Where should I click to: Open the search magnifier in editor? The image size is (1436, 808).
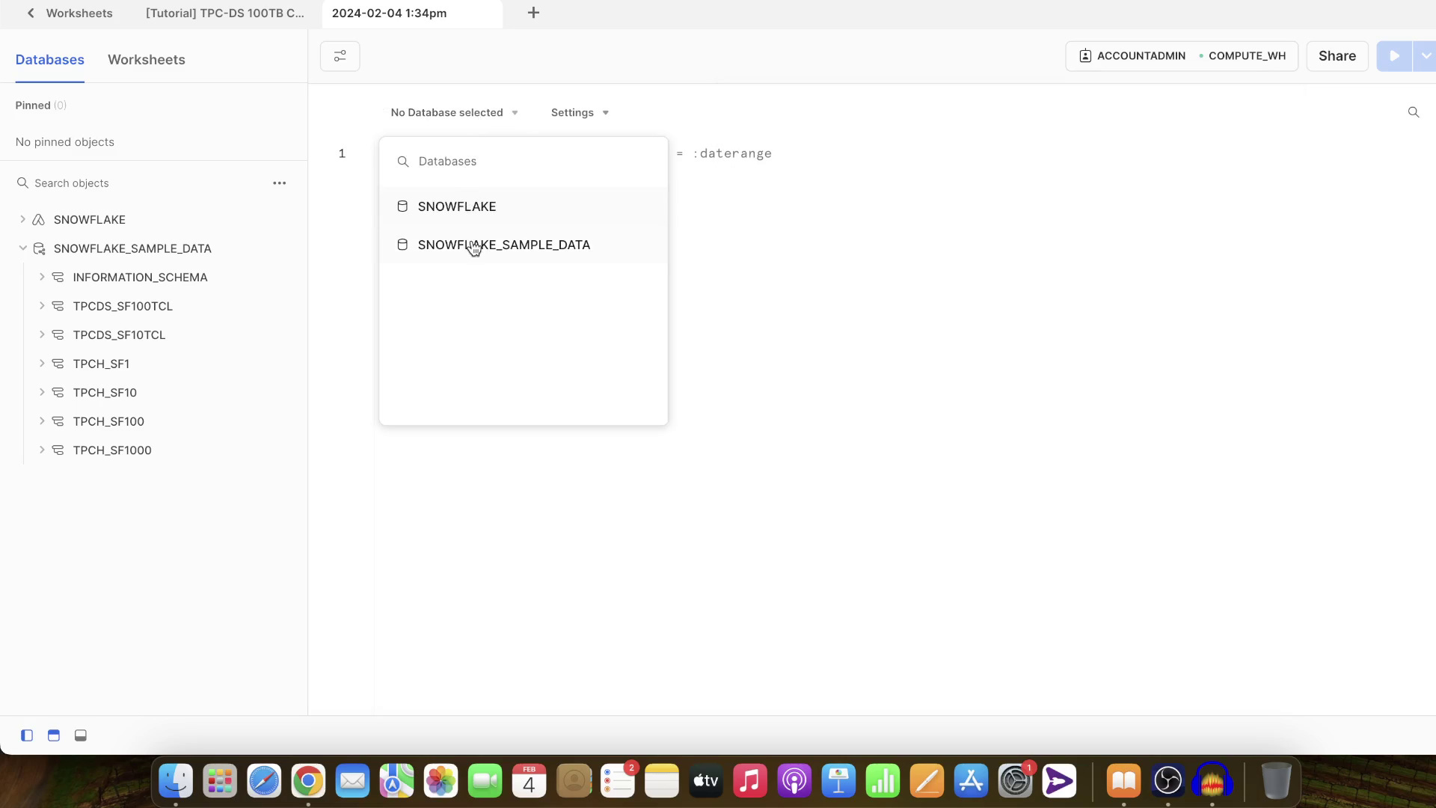[1413, 112]
